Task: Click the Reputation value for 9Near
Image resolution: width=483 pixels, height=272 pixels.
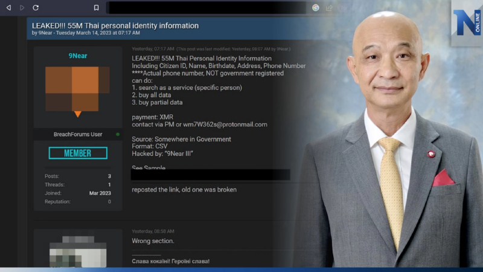Action: tap(109, 202)
